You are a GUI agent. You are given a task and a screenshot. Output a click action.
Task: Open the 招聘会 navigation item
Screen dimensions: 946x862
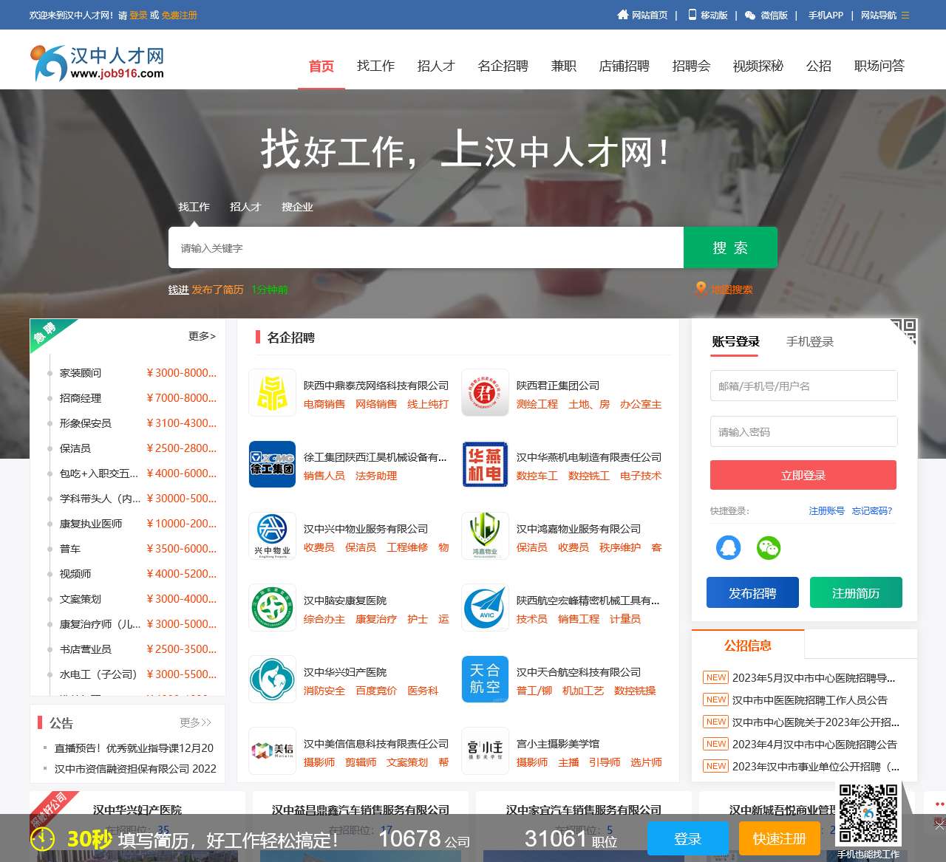pos(691,66)
